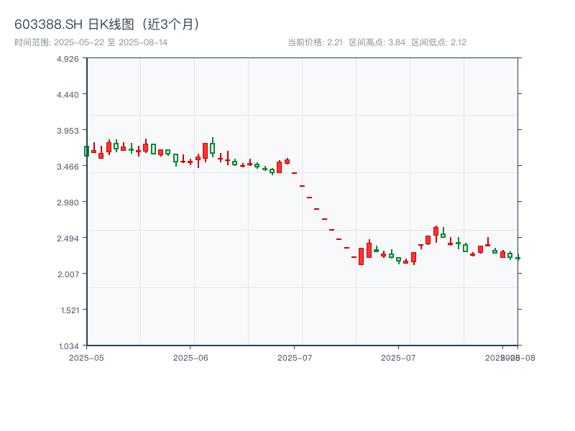Image resolution: width=575 pixels, height=431 pixels.
Task: Click the 区间低点: 2.12 label
Action: (x=438, y=42)
